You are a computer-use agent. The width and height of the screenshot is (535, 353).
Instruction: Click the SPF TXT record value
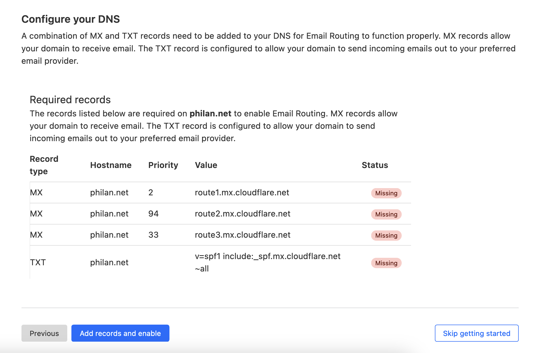pos(267,262)
